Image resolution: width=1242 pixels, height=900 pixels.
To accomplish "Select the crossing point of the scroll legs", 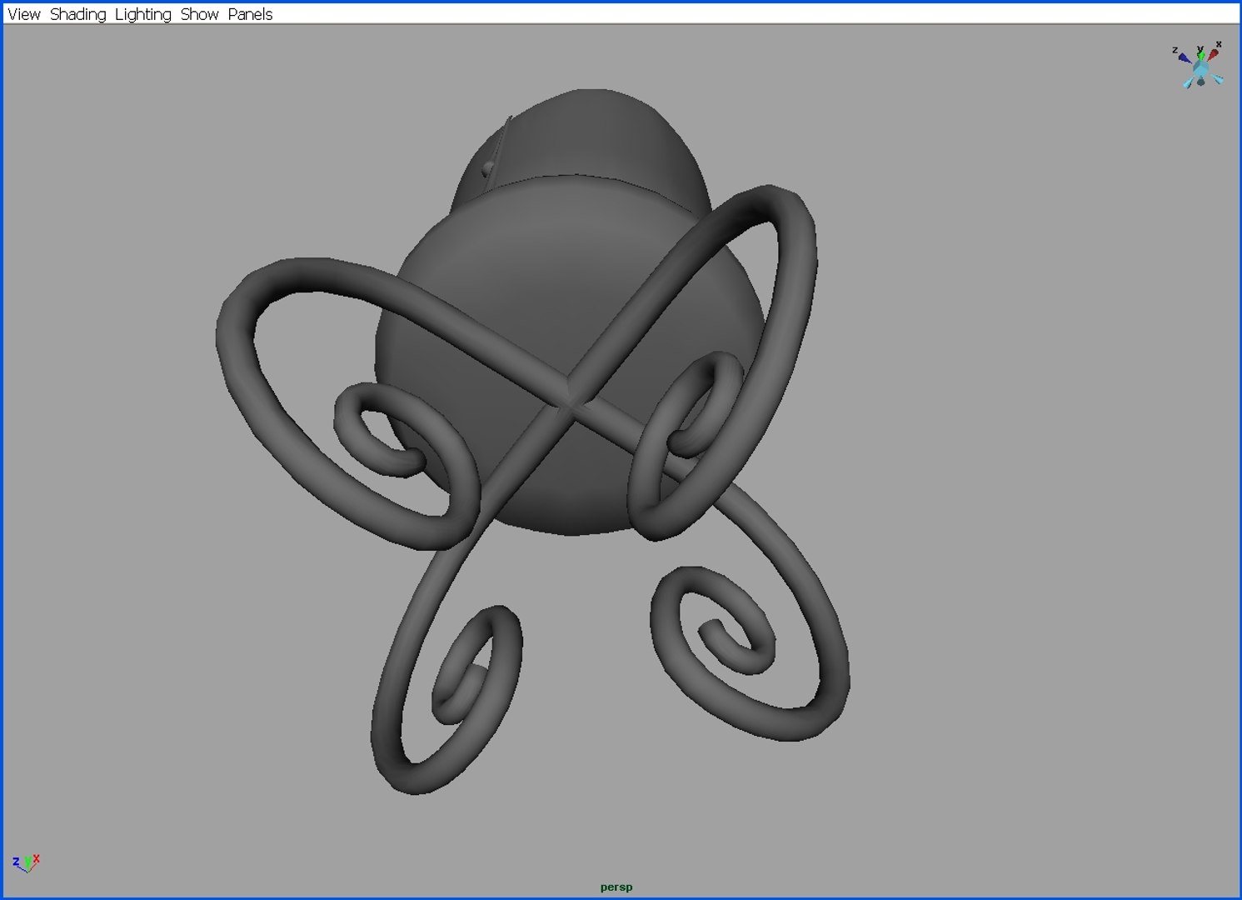I will pyautogui.click(x=573, y=402).
